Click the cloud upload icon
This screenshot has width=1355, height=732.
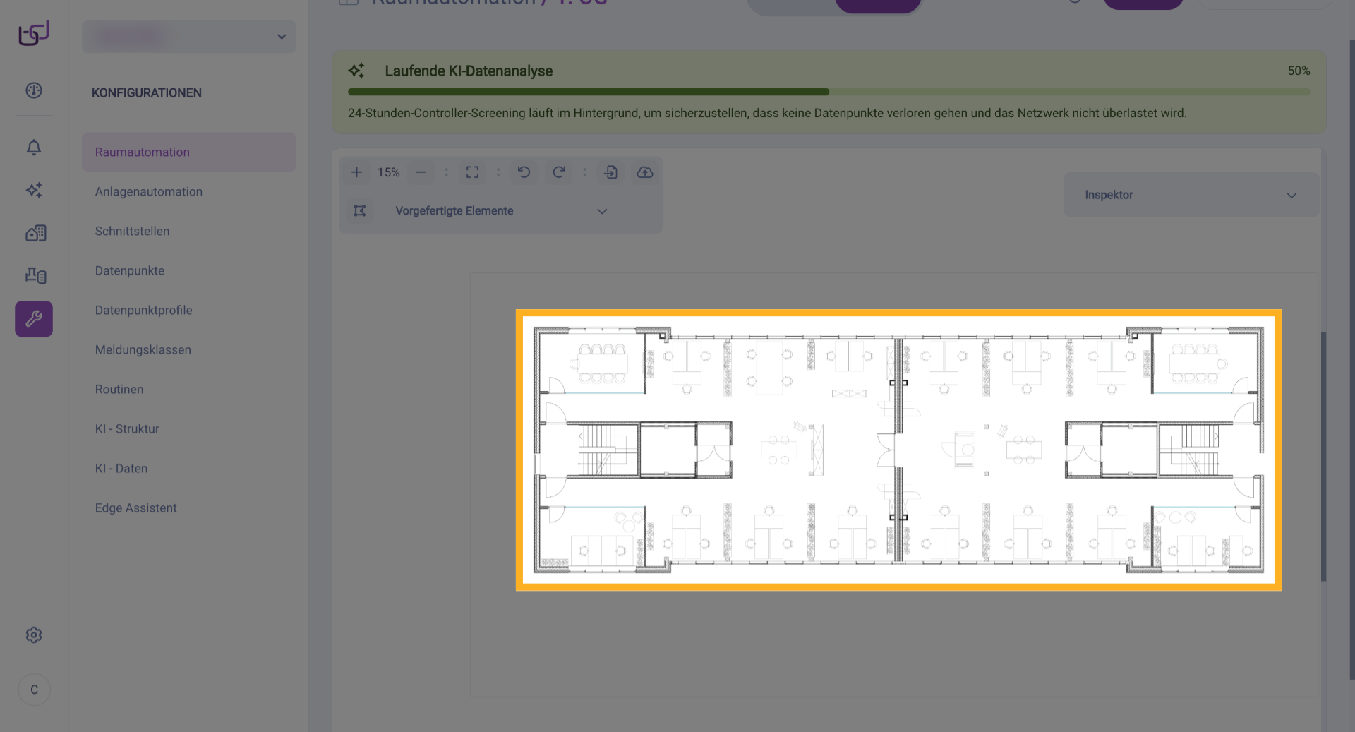pyautogui.click(x=645, y=172)
